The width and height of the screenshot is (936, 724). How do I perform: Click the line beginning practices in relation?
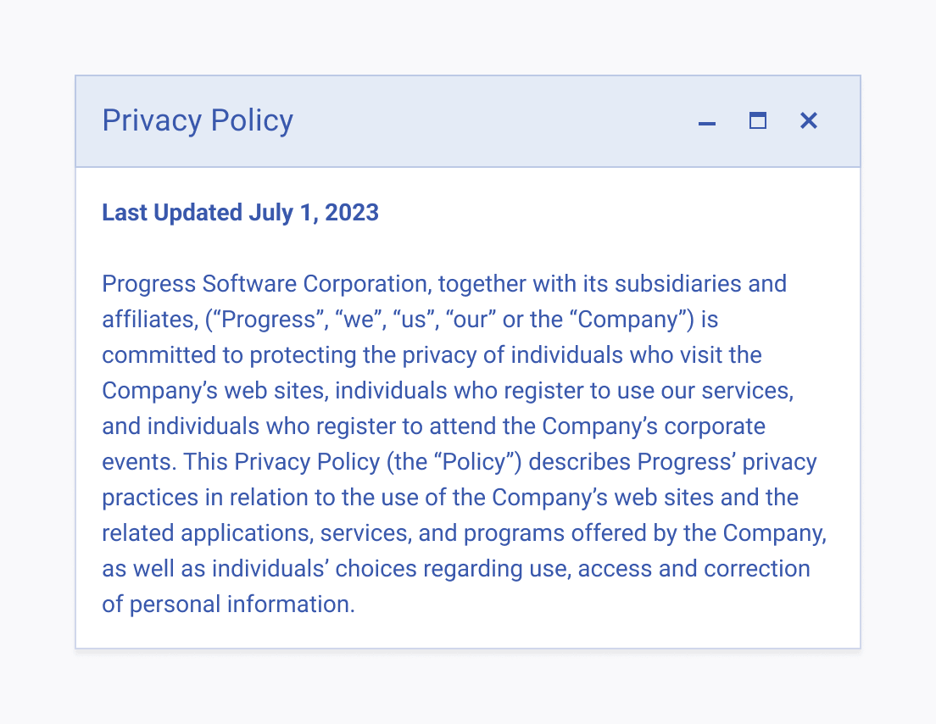point(450,498)
